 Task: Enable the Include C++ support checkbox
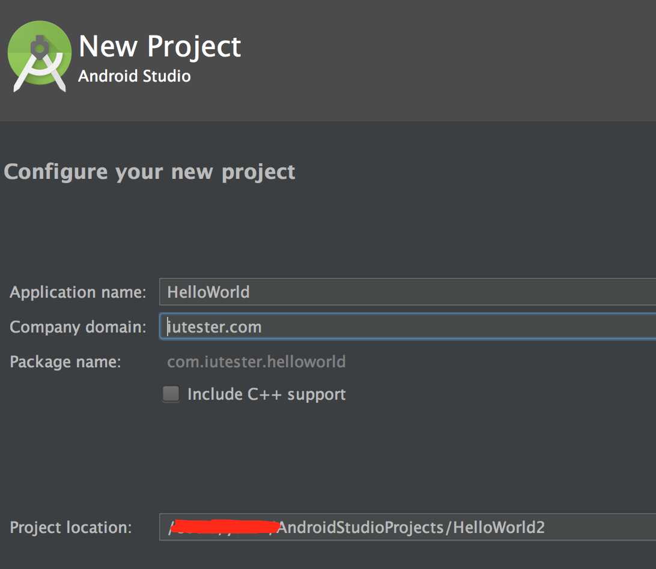(171, 394)
